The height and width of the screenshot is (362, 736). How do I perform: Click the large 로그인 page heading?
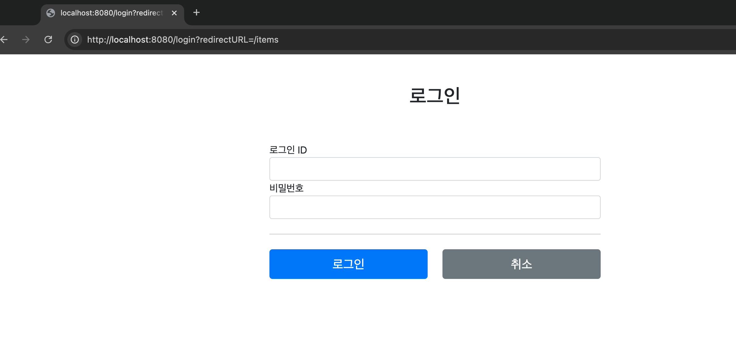click(x=435, y=95)
